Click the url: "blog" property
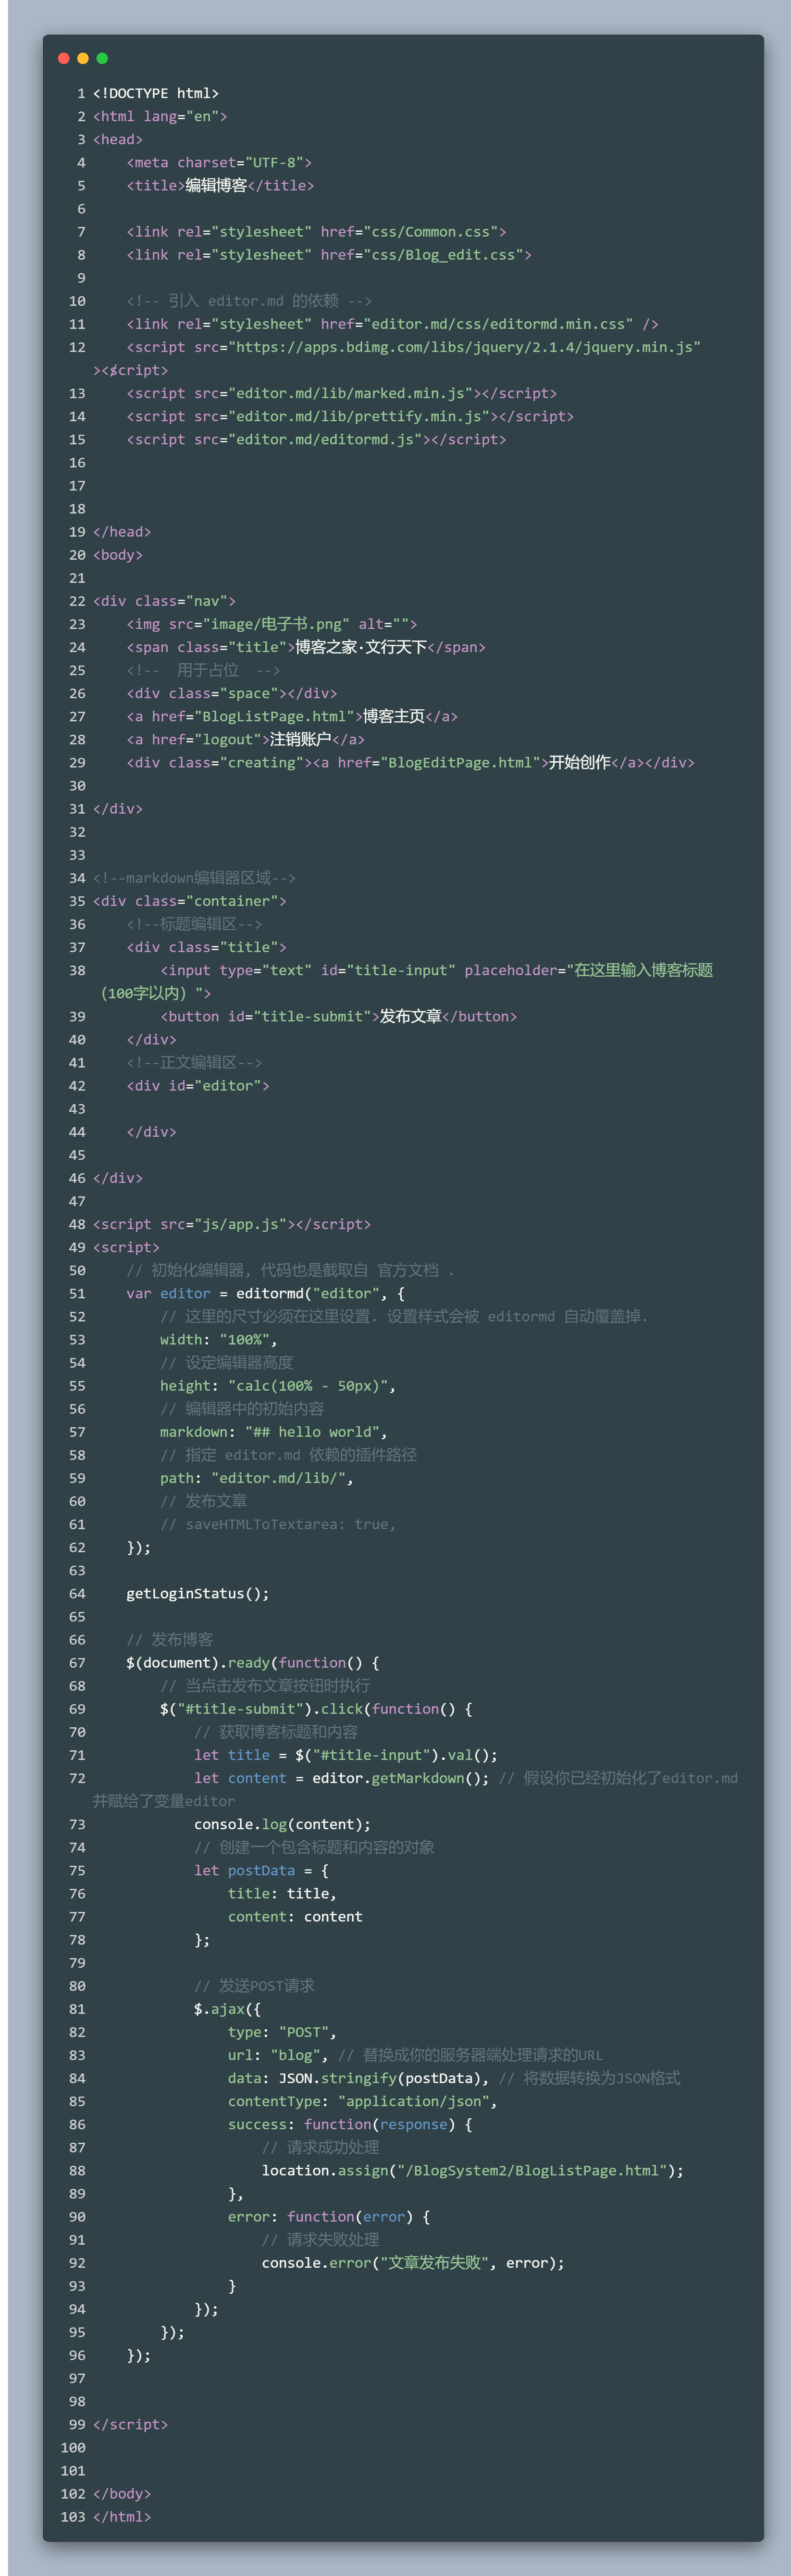Viewport: 791px width, 2576px height. pyautogui.click(x=278, y=2055)
